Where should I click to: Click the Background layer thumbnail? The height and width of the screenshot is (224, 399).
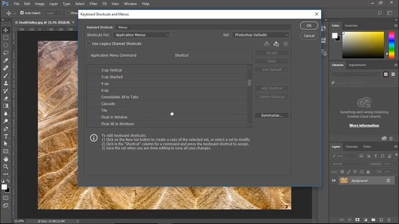pos(344,180)
